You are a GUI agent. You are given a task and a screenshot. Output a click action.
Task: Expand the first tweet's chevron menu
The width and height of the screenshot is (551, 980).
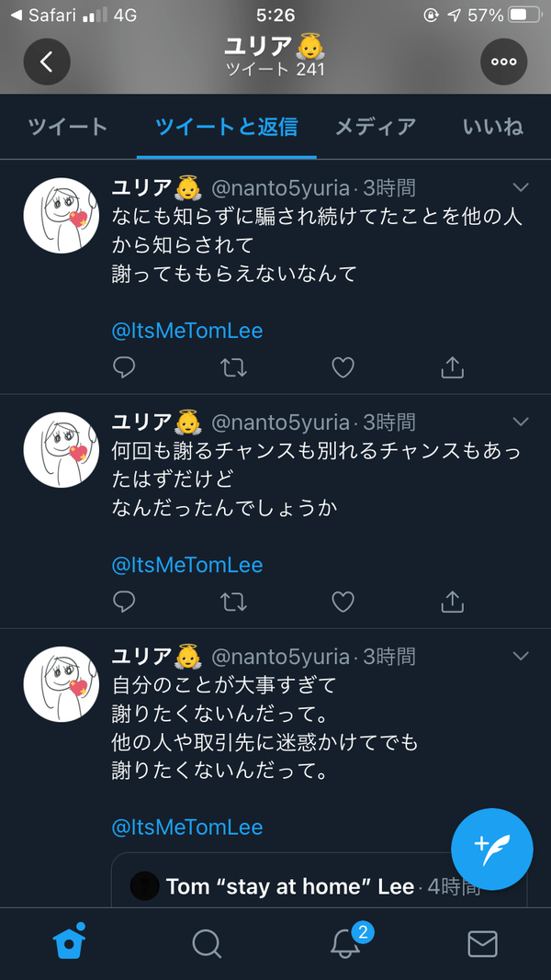click(x=521, y=186)
